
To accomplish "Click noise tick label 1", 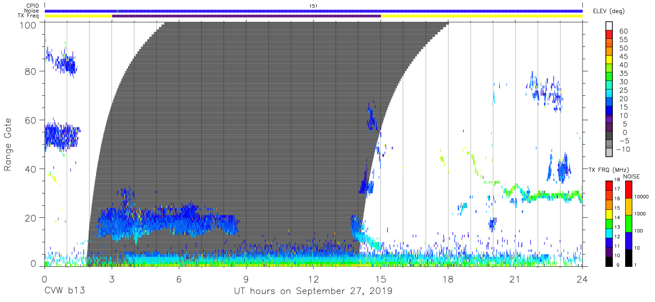I will coord(635,265).
